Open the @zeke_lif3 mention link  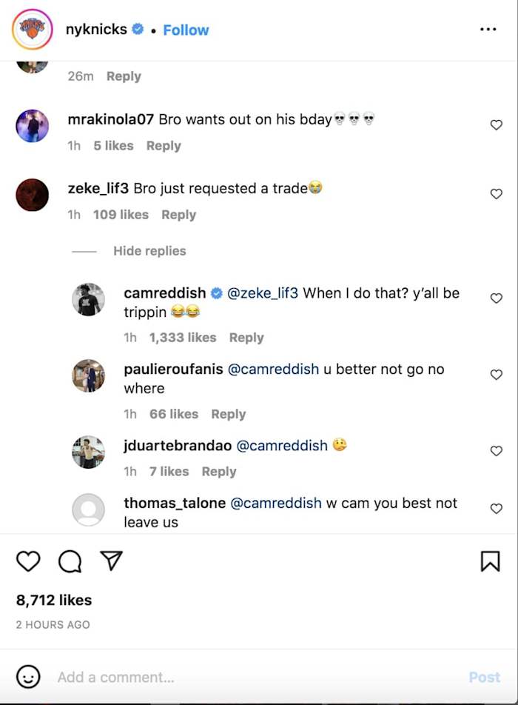(263, 293)
